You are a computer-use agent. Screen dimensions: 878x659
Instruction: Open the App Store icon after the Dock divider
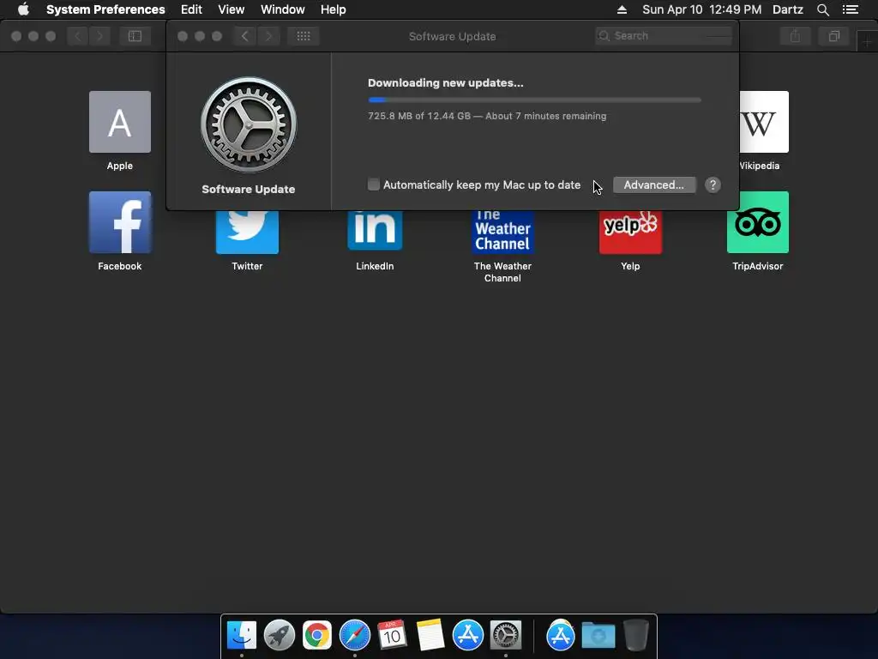561,635
